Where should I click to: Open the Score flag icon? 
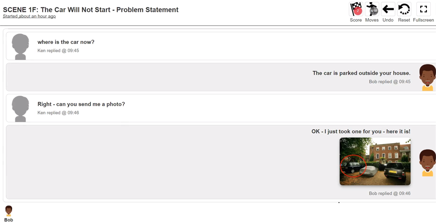click(x=356, y=9)
